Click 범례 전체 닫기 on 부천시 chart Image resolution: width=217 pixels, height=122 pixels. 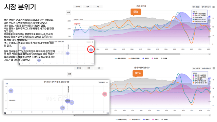pyautogui.click(x=206, y=7)
